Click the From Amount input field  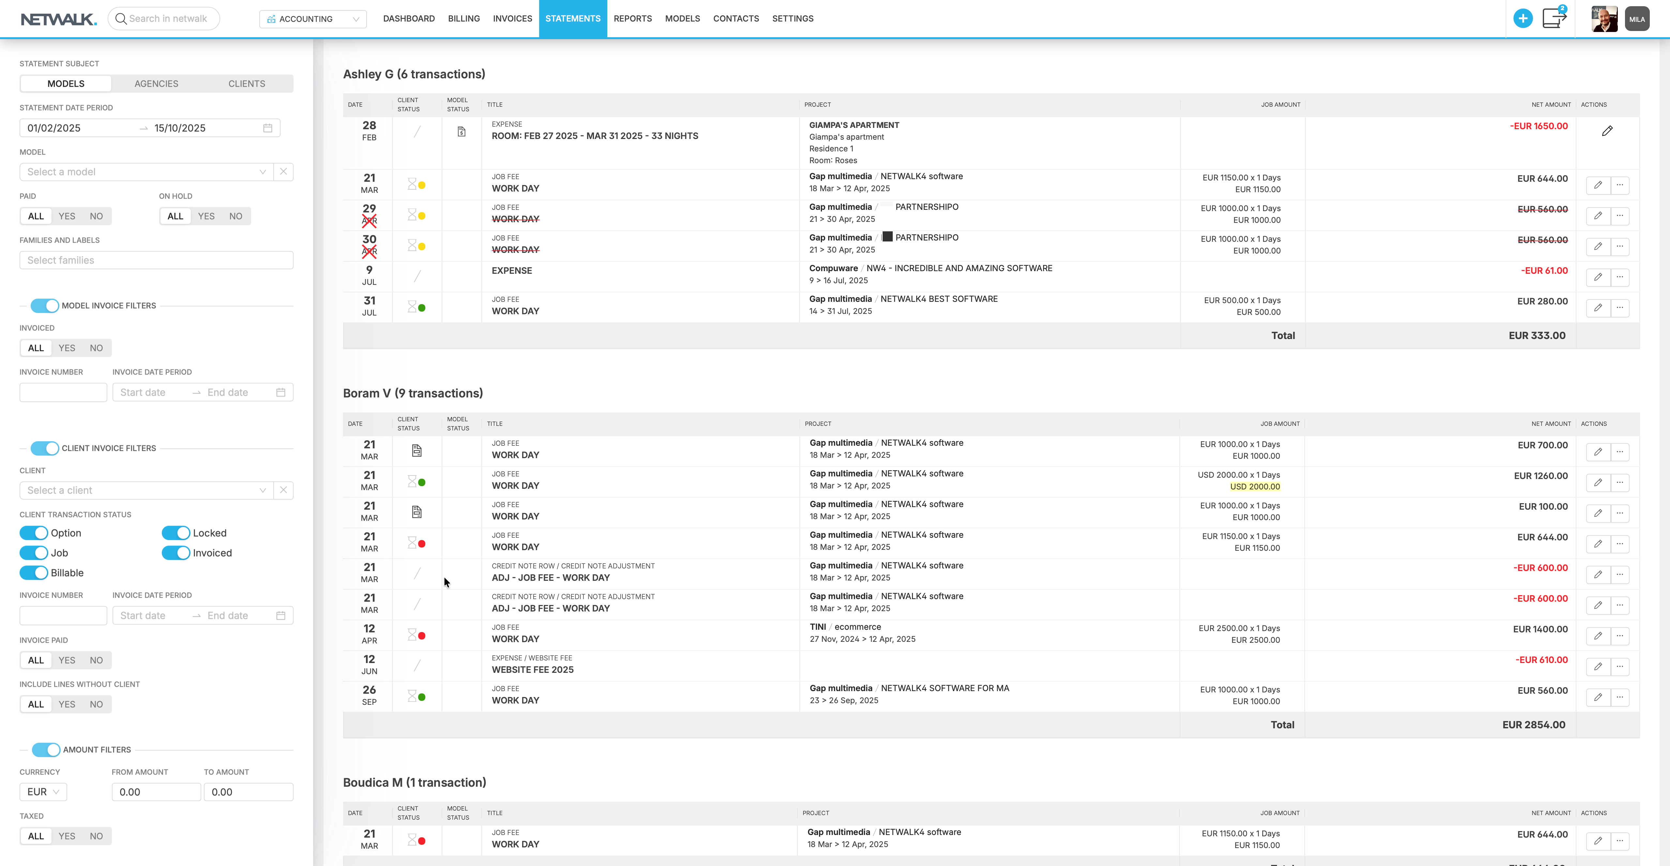(x=156, y=792)
